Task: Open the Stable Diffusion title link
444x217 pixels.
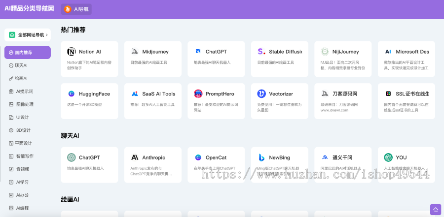Action: pos(286,52)
